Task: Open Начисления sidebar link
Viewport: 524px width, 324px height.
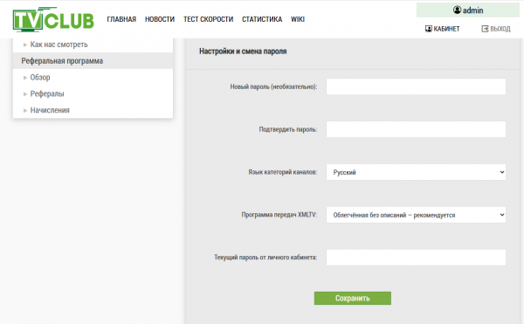Action: click(50, 110)
